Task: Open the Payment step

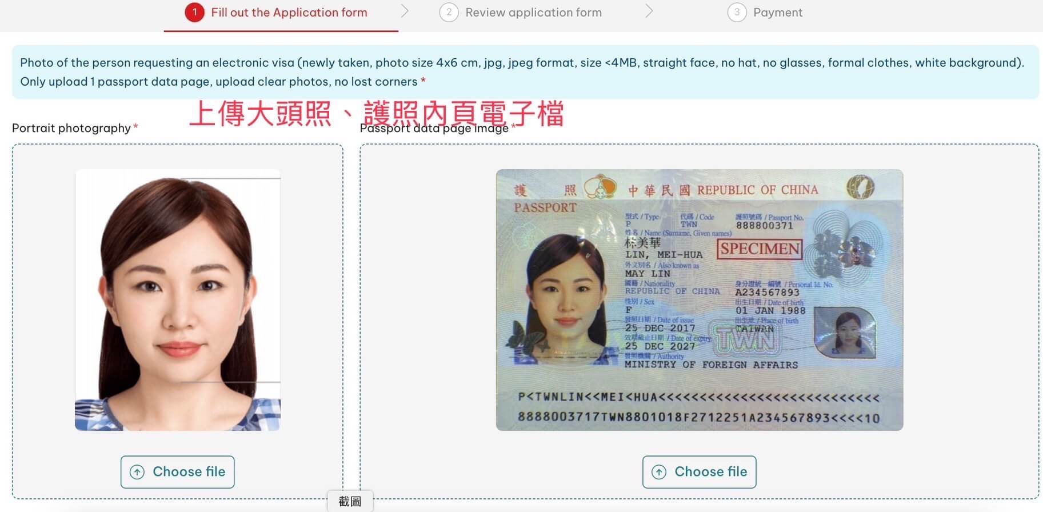Action: [765, 13]
